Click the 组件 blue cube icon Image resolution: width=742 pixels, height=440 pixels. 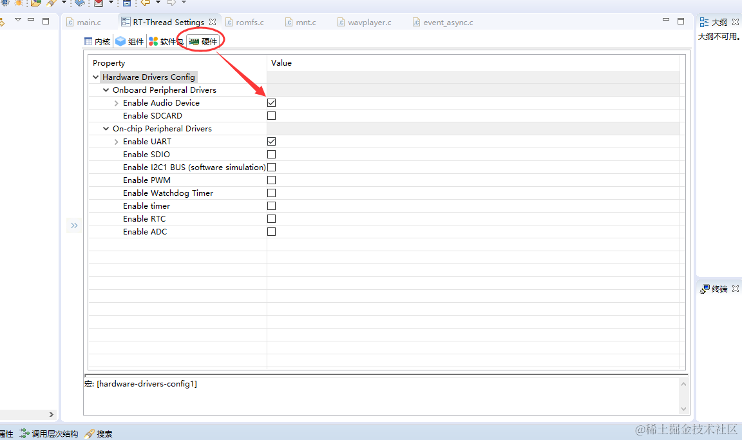120,41
